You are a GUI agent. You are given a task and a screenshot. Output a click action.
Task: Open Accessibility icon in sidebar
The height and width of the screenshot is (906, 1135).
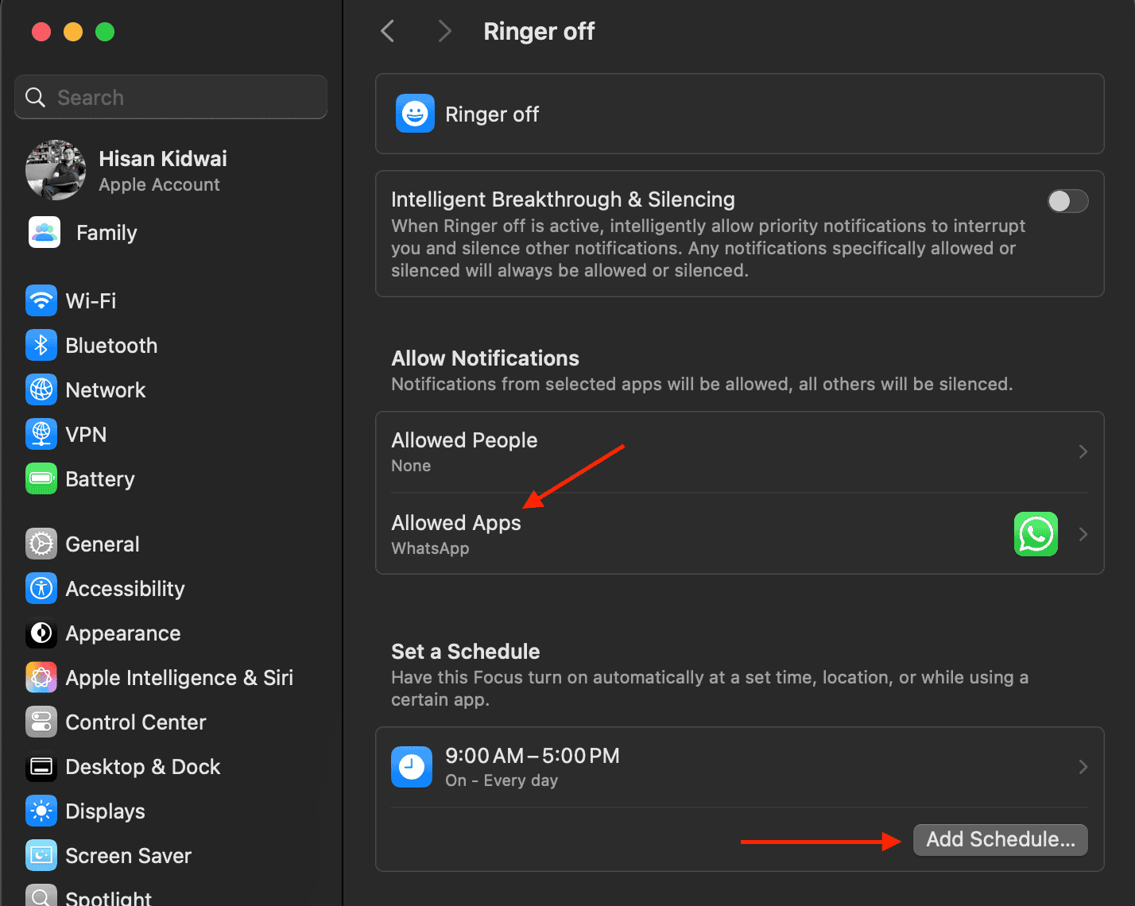41,589
